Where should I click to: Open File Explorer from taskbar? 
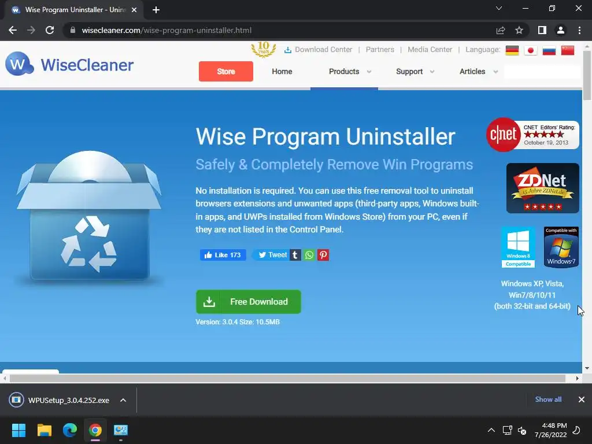point(44,430)
